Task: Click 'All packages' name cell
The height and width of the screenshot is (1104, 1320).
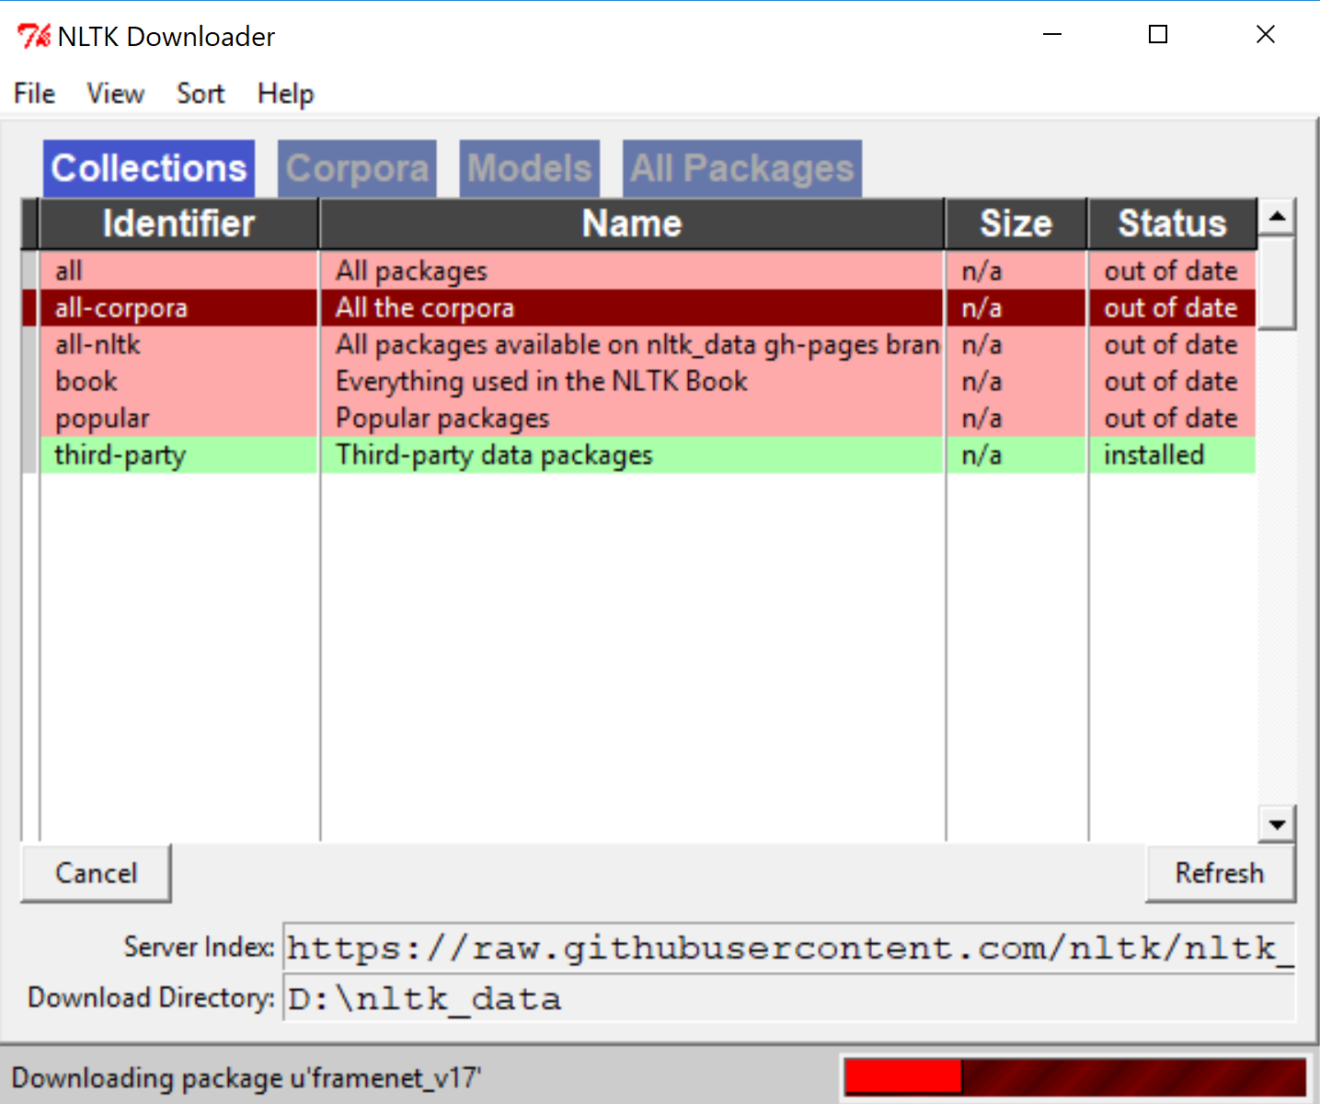Action: click(x=632, y=270)
